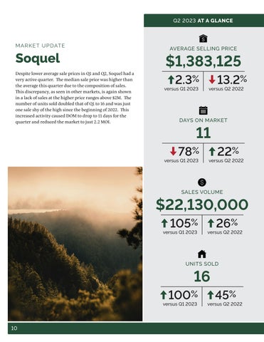Click the green up arrow beside 2.3%
The width and height of the screenshot is (264, 342).
pos(171,80)
